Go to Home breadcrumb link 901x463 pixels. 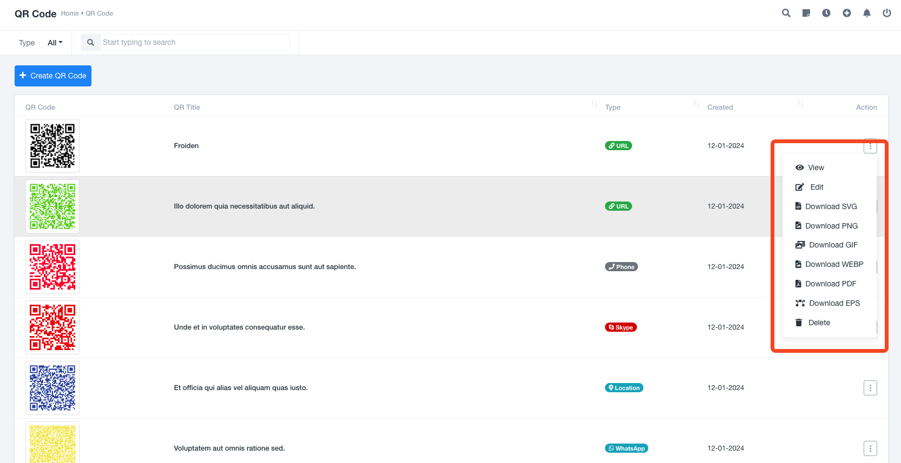click(70, 14)
